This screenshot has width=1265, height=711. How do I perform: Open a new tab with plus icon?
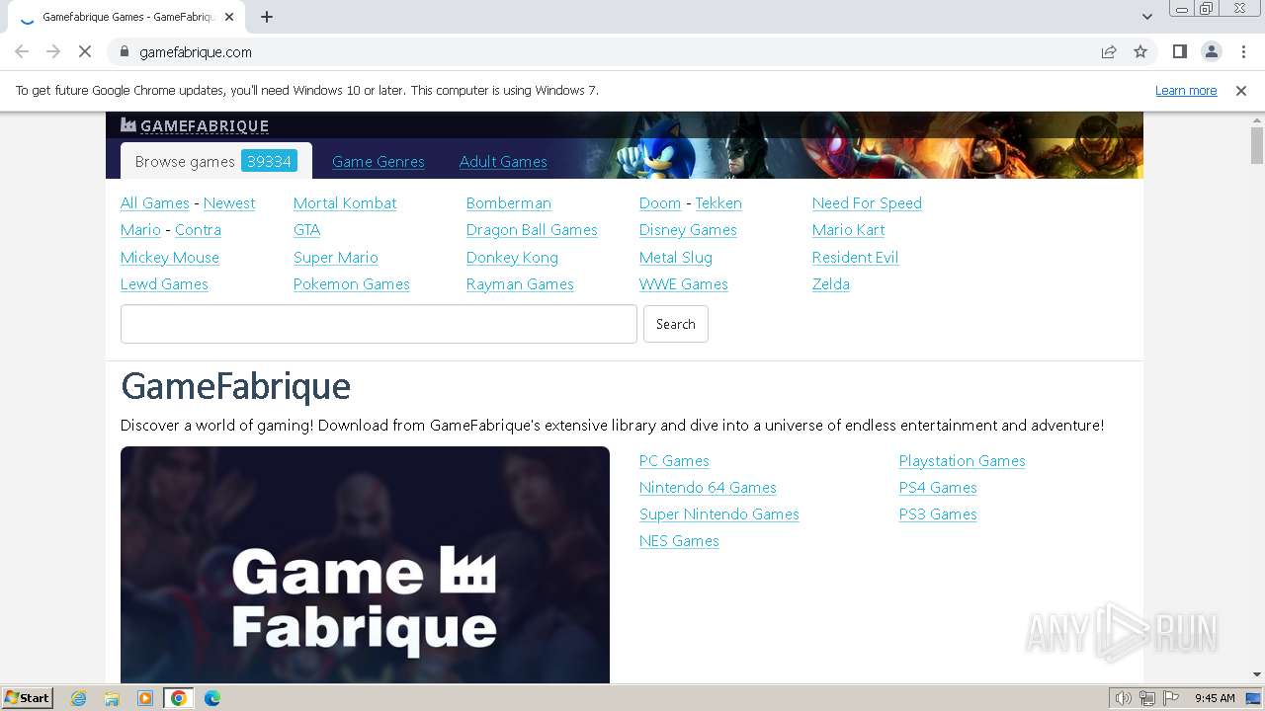pos(267,17)
